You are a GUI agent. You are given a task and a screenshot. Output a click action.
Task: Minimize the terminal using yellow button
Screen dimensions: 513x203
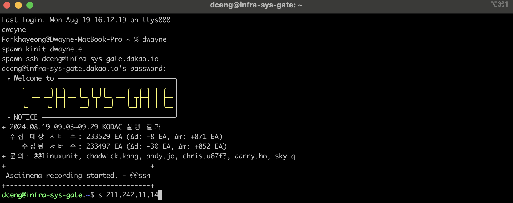pyautogui.click(x=18, y=5)
